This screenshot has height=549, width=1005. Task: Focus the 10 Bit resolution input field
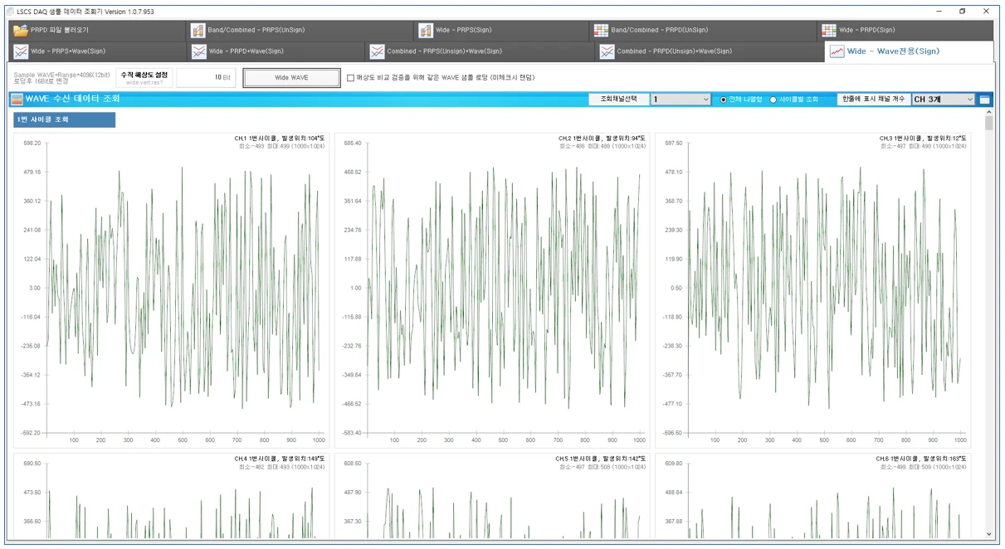[206, 78]
